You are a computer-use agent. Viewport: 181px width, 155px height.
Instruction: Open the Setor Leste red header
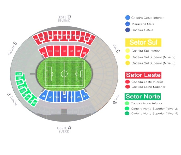(x=143, y=75)
